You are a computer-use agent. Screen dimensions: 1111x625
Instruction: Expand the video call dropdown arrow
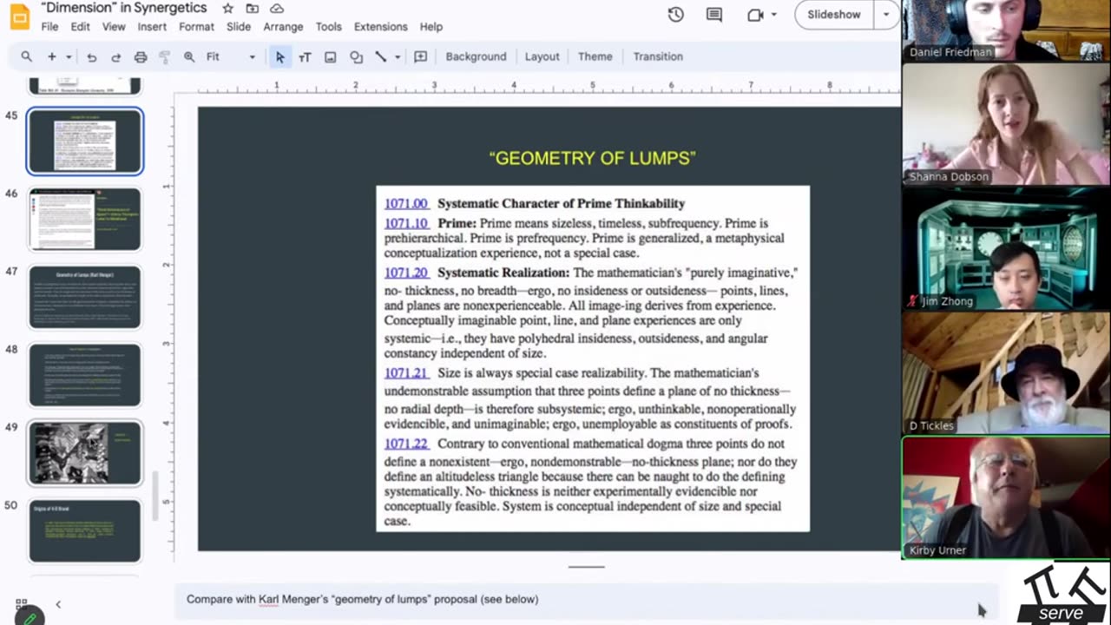tap(773, 15)
